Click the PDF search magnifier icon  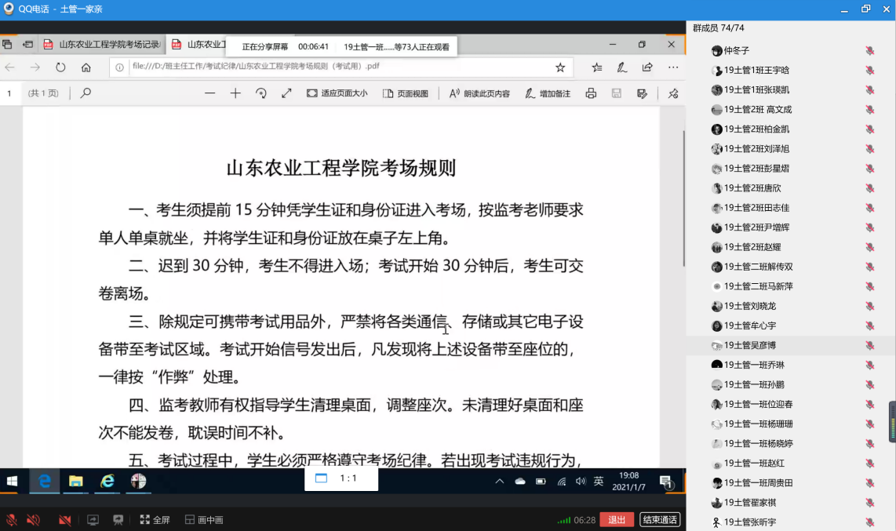86,93
